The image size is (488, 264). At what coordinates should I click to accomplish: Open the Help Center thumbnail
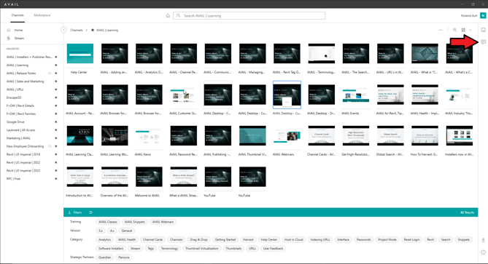click(80, 53)
